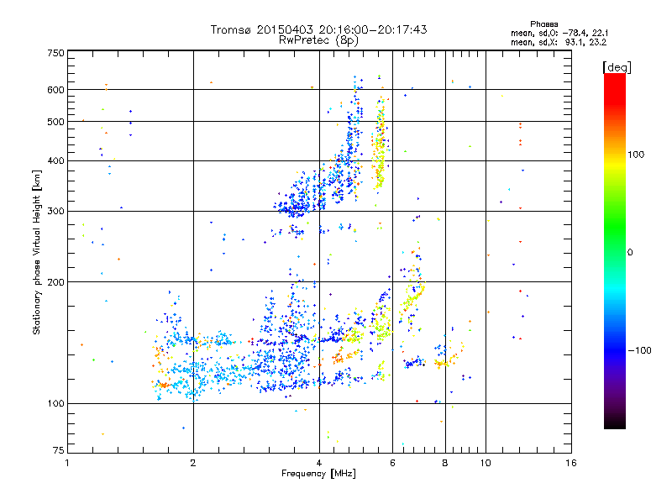
Task: Click the '[deg]' colorbar unit label
Action: (617, 67)
